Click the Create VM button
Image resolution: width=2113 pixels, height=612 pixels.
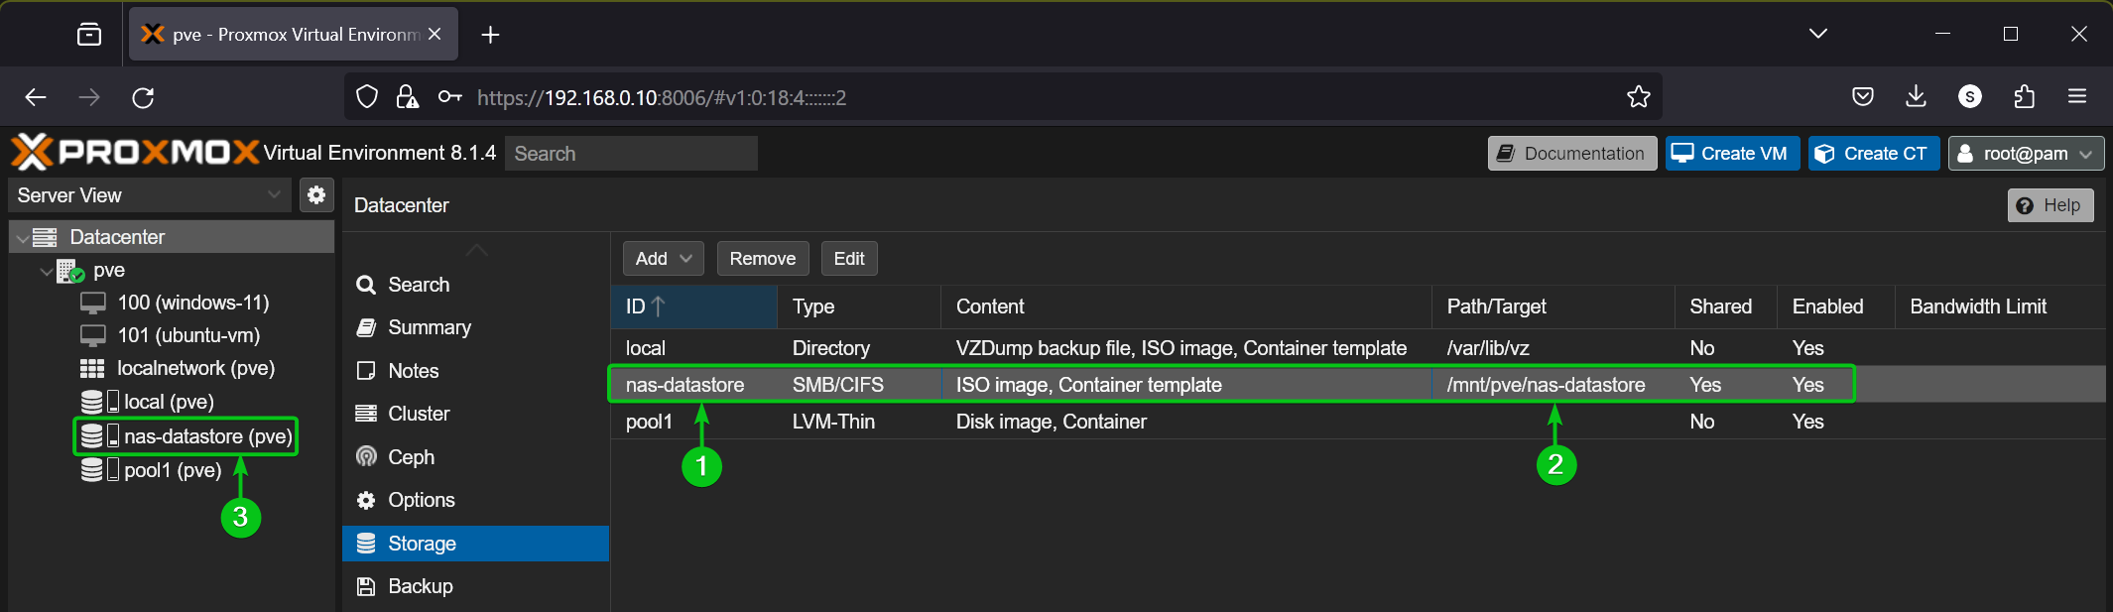pyautogui.click(x=1732, y=154)
